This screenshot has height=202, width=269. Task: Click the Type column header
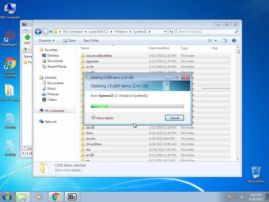195,48
